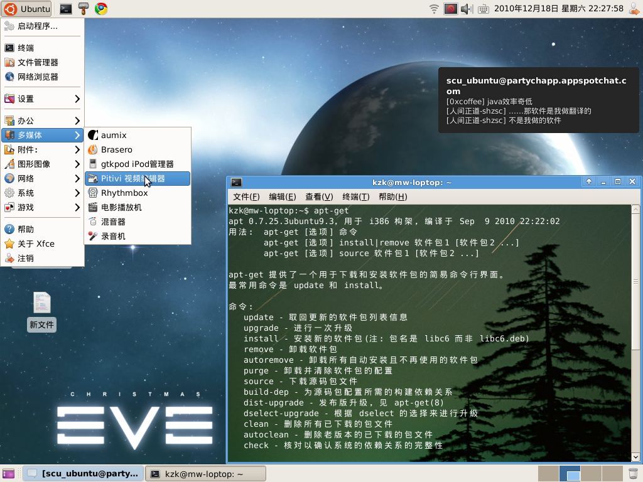The width and height of the screenshot is (643, 482).
Task: Open terminal 编辑(E) menu
Action: (283, 197)
